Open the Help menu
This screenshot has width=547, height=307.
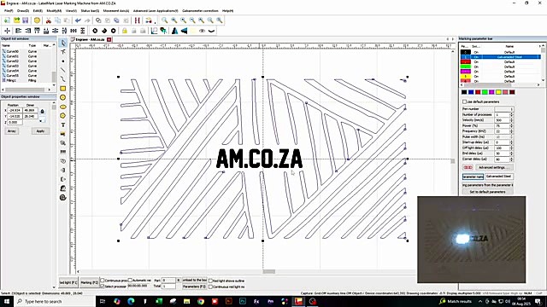[228, 11]
